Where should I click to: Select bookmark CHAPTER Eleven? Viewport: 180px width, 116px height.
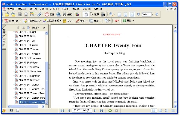(28, 45)
